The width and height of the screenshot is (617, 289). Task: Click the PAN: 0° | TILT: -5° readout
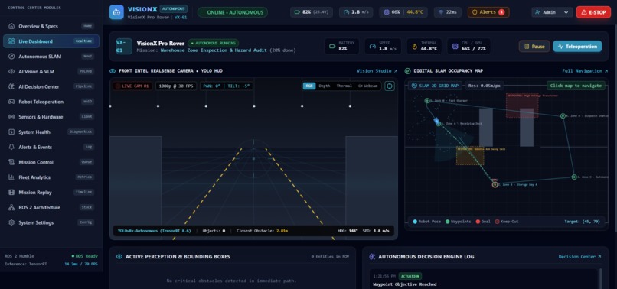(227, 86)
